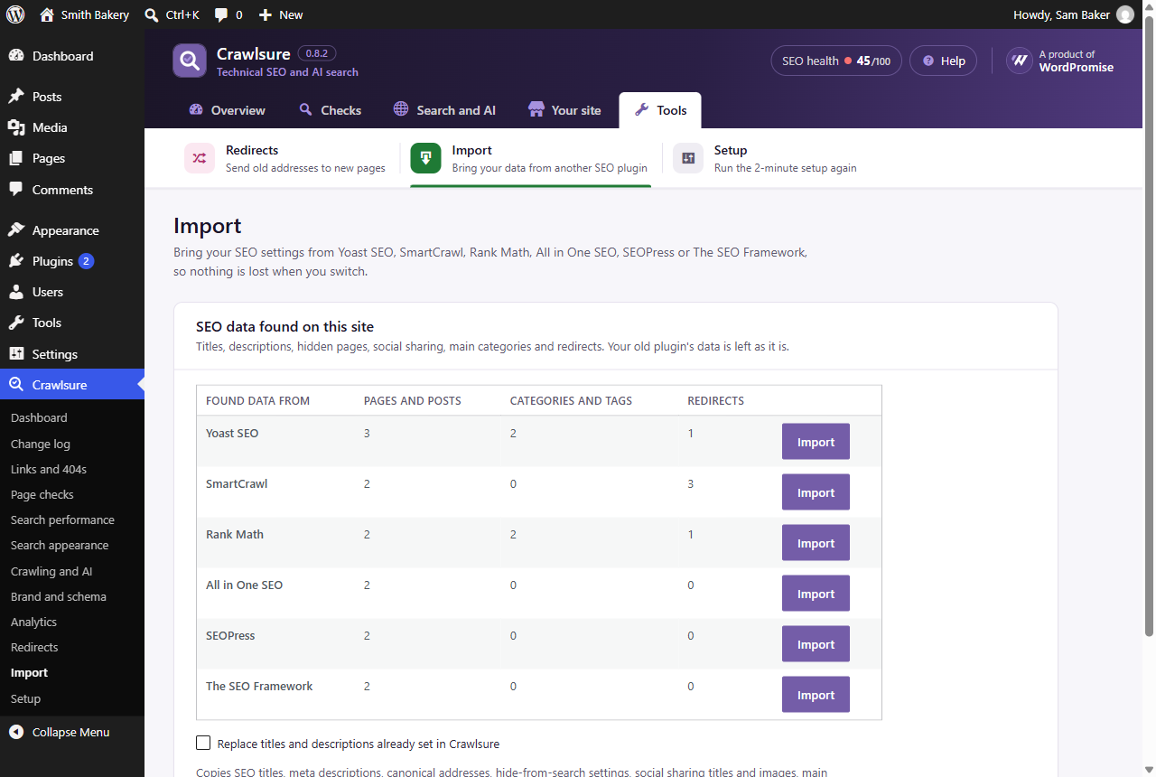
Task: Enable Replace titles and descriptions checkbox
Action: click(203, 744)
